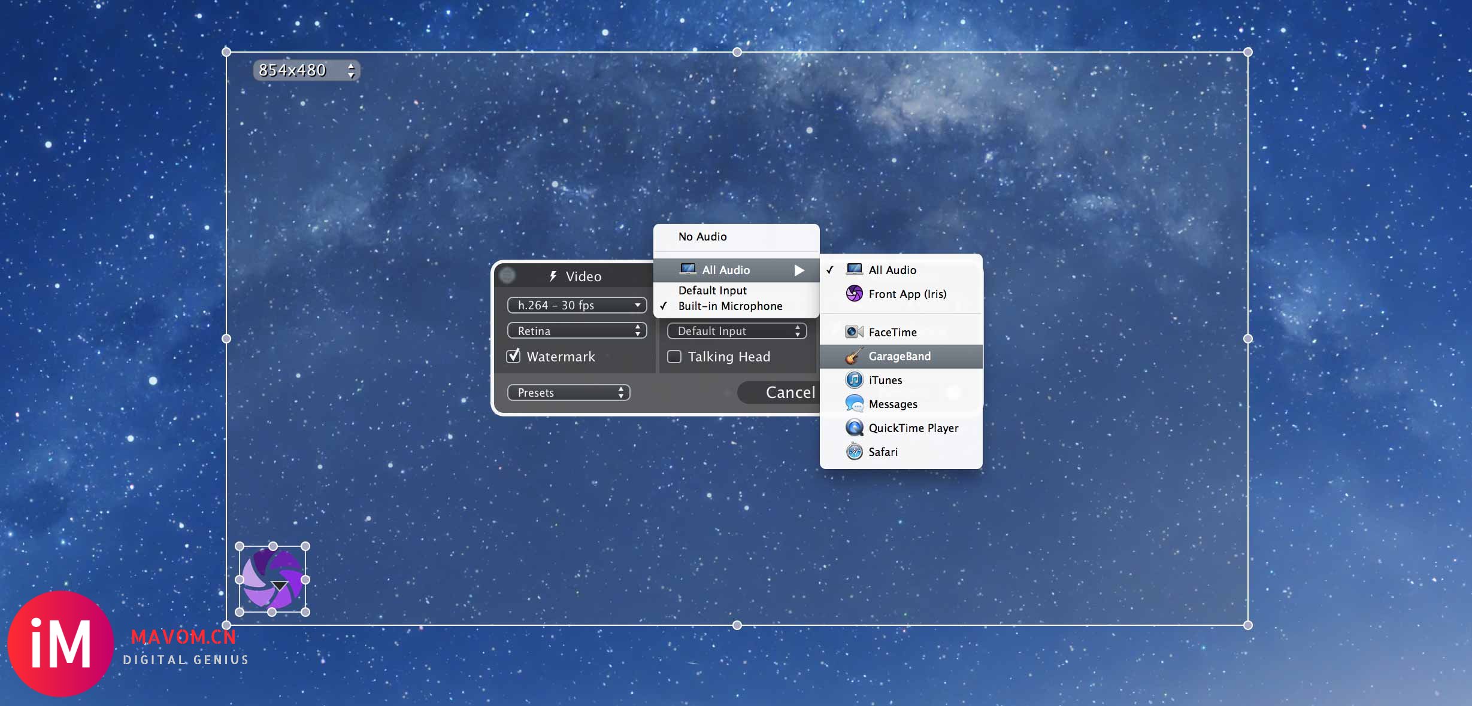Select Front App (Iris) option
Viewport: 1472px width, 706px height.
[907, 294]
